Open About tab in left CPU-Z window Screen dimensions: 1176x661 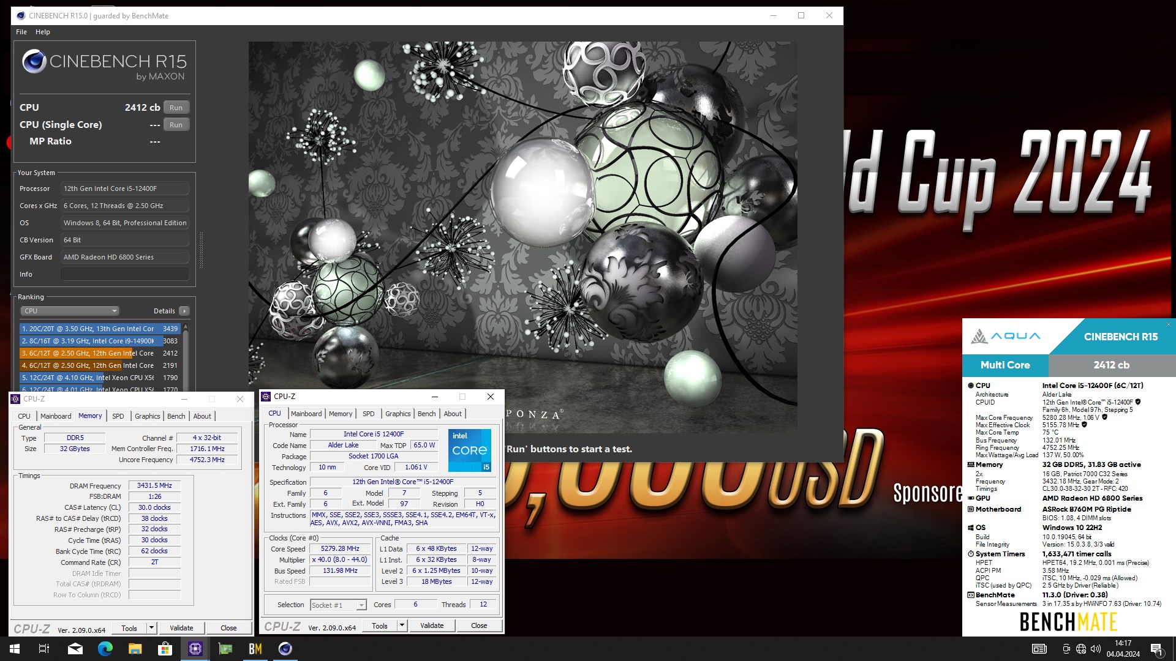point(202,416)
